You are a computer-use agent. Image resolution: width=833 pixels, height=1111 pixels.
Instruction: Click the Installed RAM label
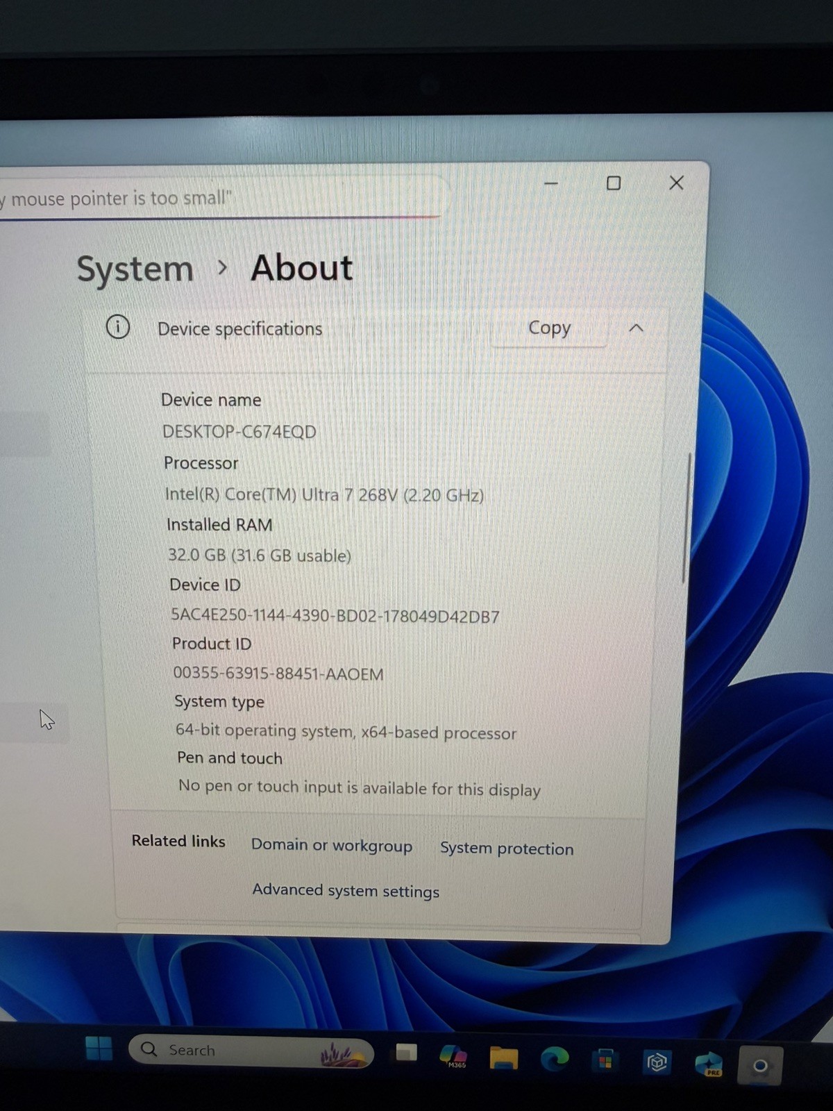point(219,525)
